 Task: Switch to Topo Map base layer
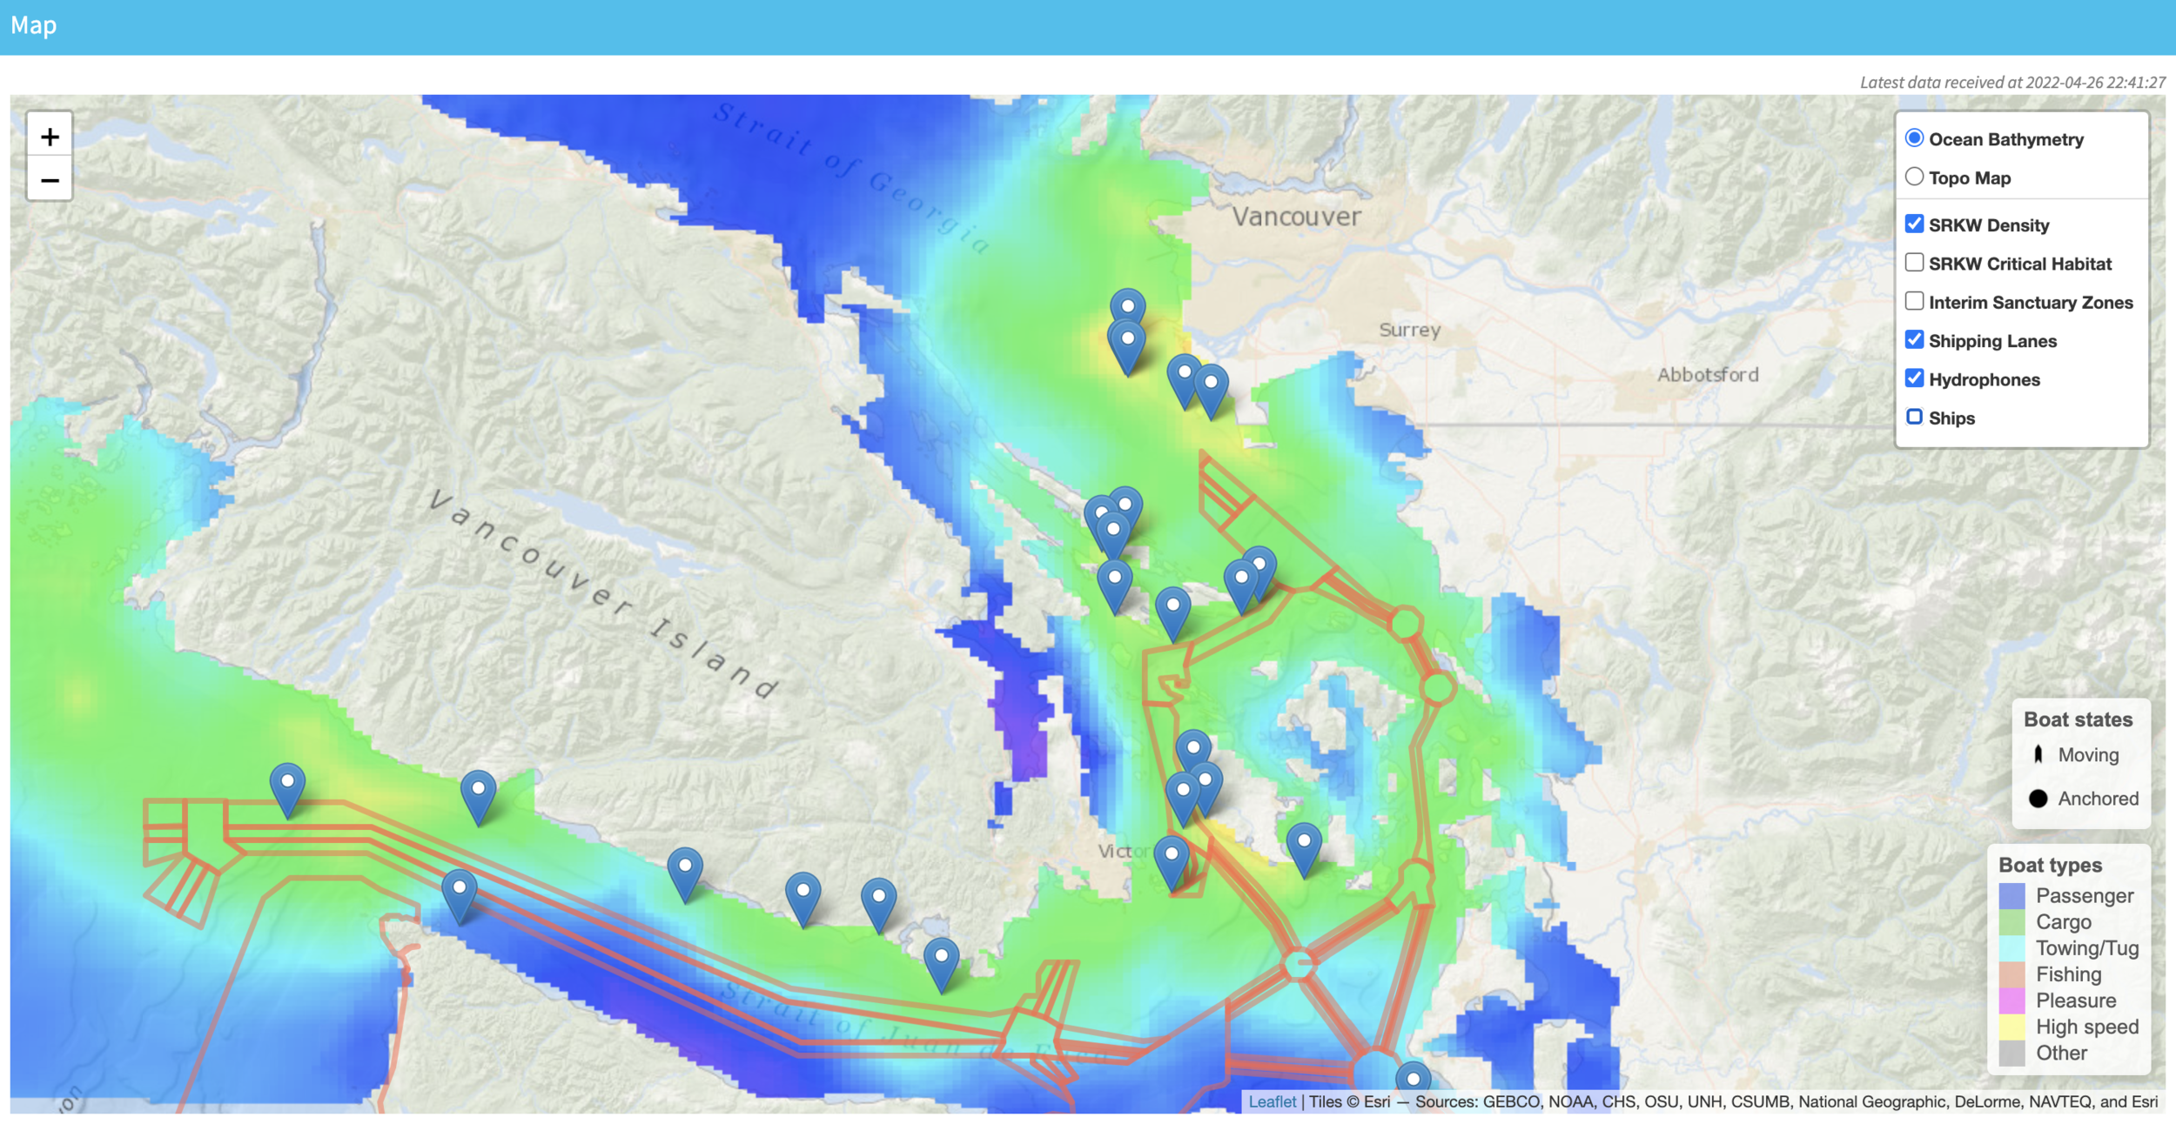tap(1914, 177)
